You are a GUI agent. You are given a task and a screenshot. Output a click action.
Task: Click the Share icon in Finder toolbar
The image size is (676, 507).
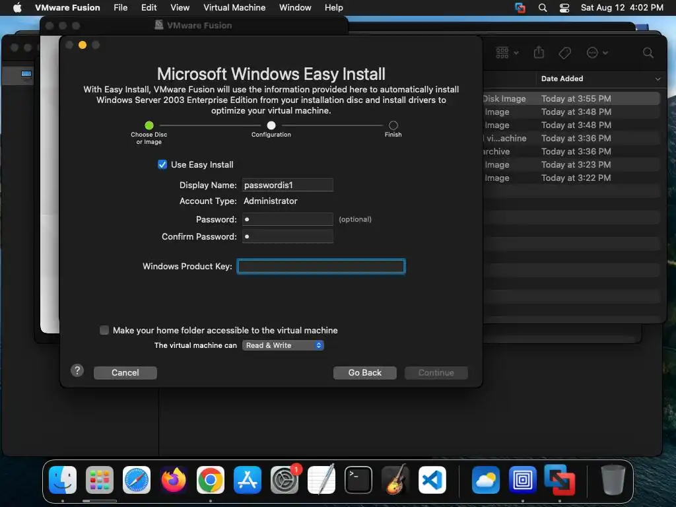[539, 53]
